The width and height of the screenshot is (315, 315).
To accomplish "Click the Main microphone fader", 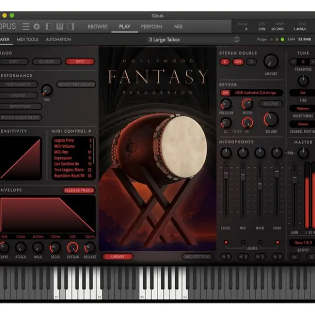I will 260,184.
